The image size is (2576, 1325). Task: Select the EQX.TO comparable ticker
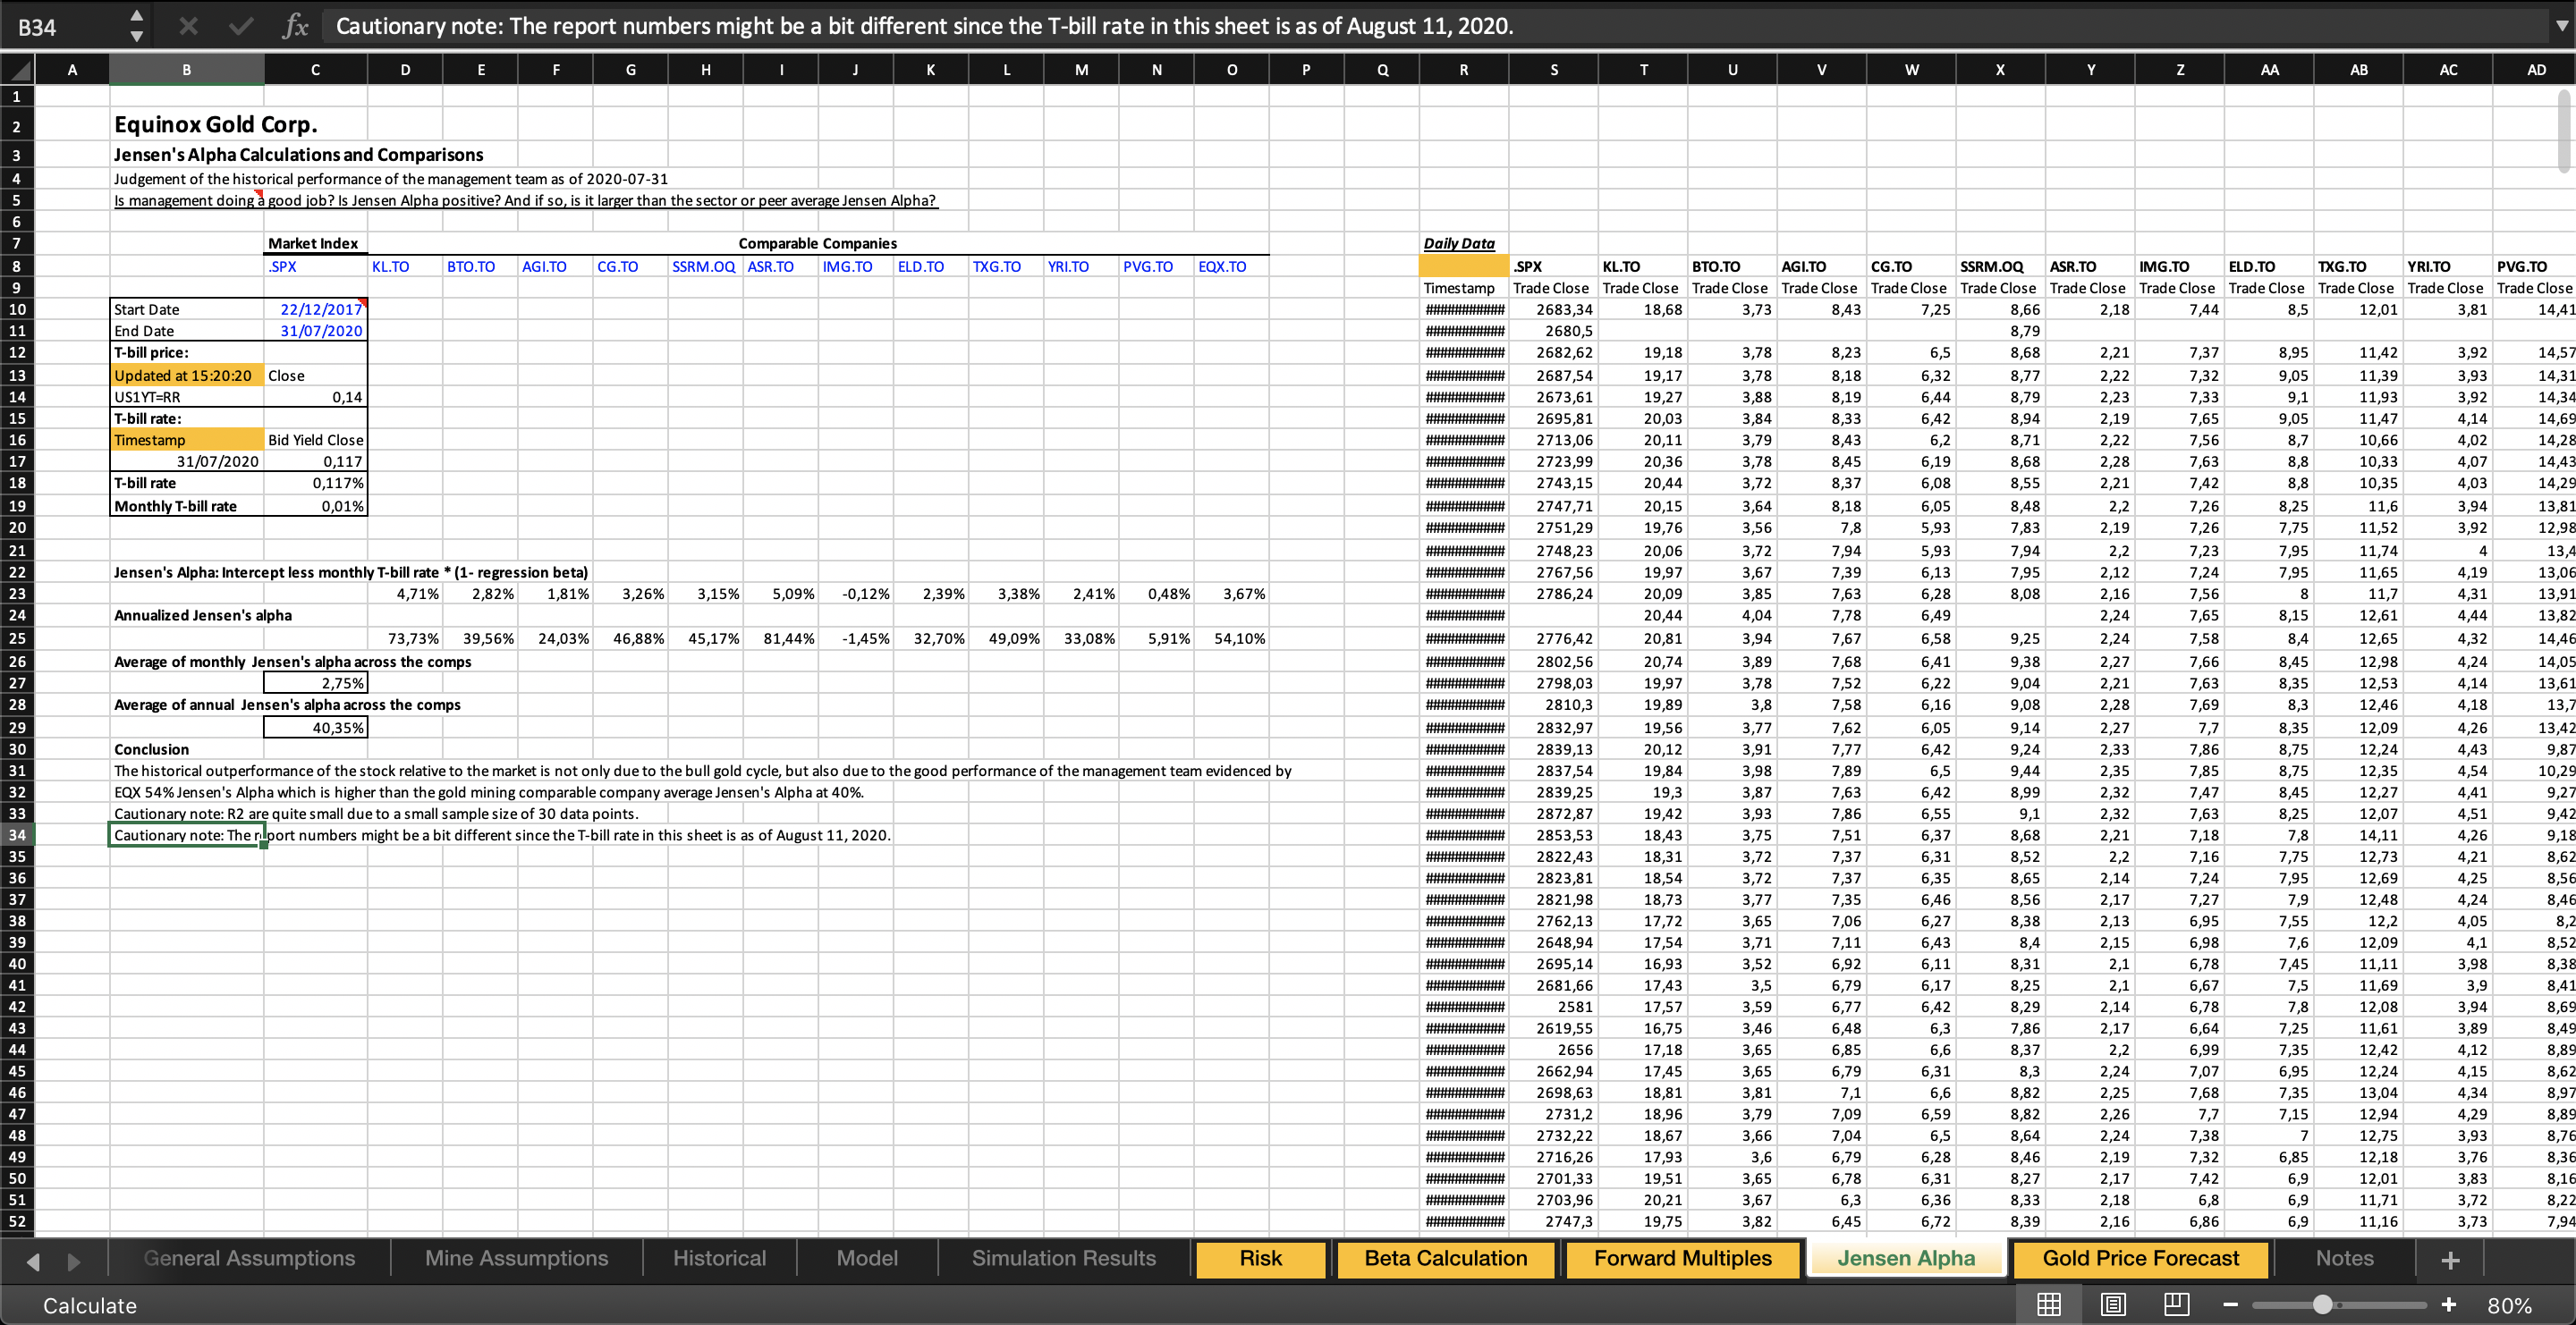coord(1232,266)
